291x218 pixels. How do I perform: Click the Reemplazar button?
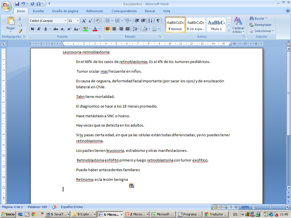tap(260, 25)
